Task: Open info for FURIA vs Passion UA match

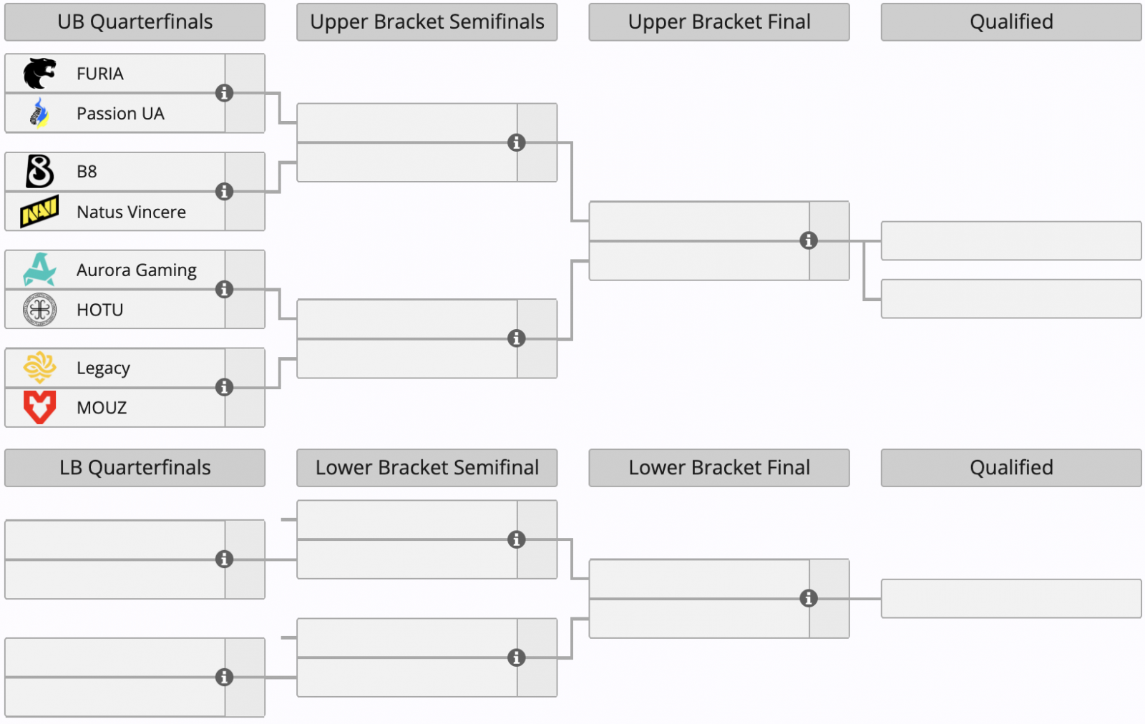Action: pos(224,93)
